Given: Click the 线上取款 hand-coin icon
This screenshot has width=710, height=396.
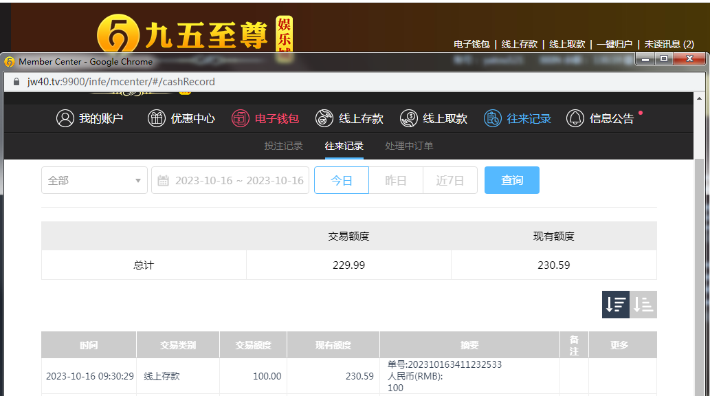Looking at the screenshot, I should tap(409, 119).
